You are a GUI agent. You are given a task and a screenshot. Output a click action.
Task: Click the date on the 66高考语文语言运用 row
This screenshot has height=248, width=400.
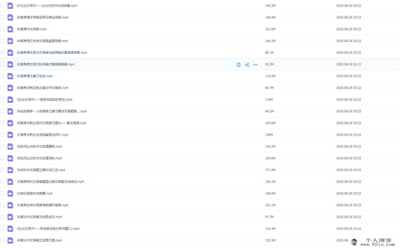[349, 17]
